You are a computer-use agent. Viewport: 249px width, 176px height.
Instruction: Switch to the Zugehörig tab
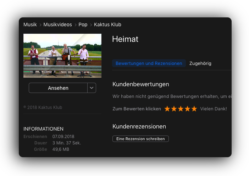[x=200, y=64]
